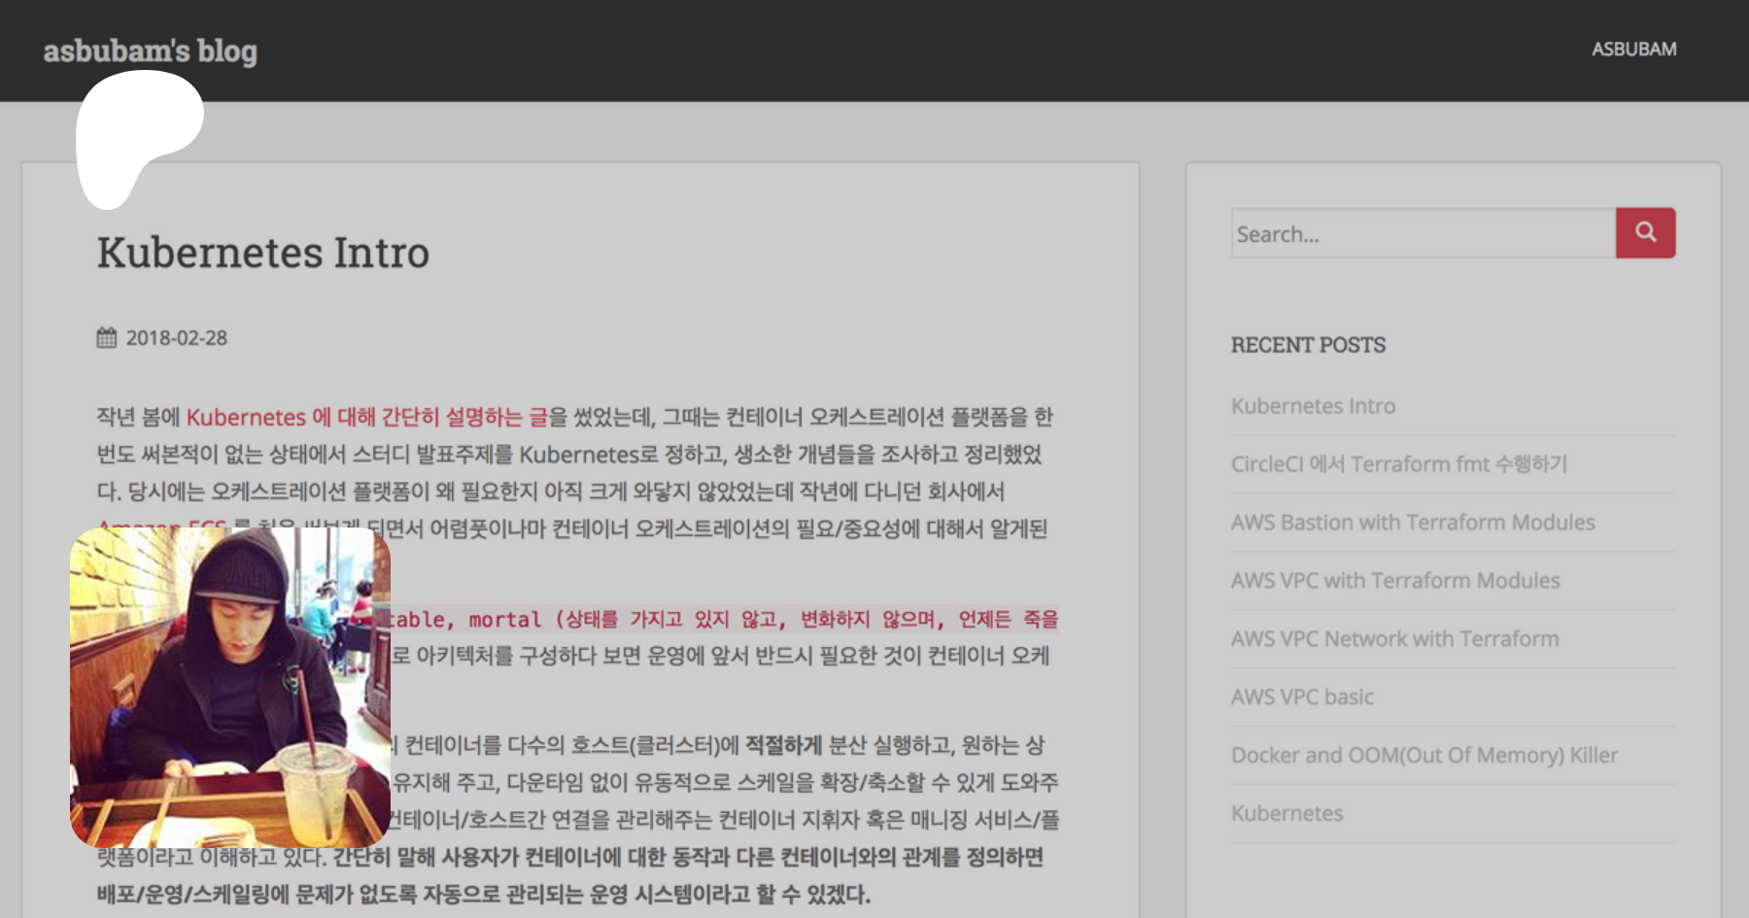
Task: Select AWS VPC Network with Terraform post
Action: coord(1394,639)
